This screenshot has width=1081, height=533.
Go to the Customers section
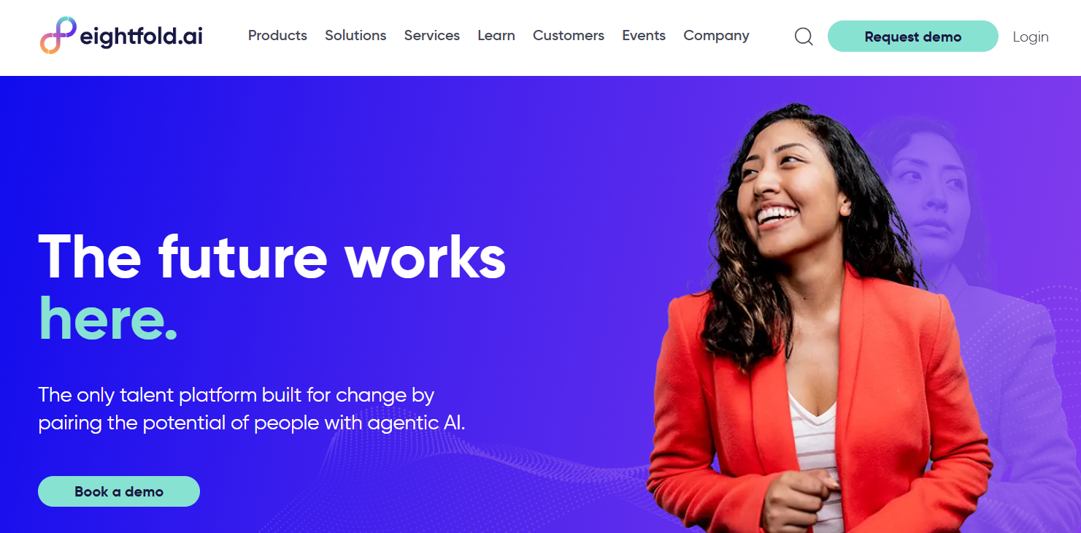pyautogui.click(x=569, y=35)
